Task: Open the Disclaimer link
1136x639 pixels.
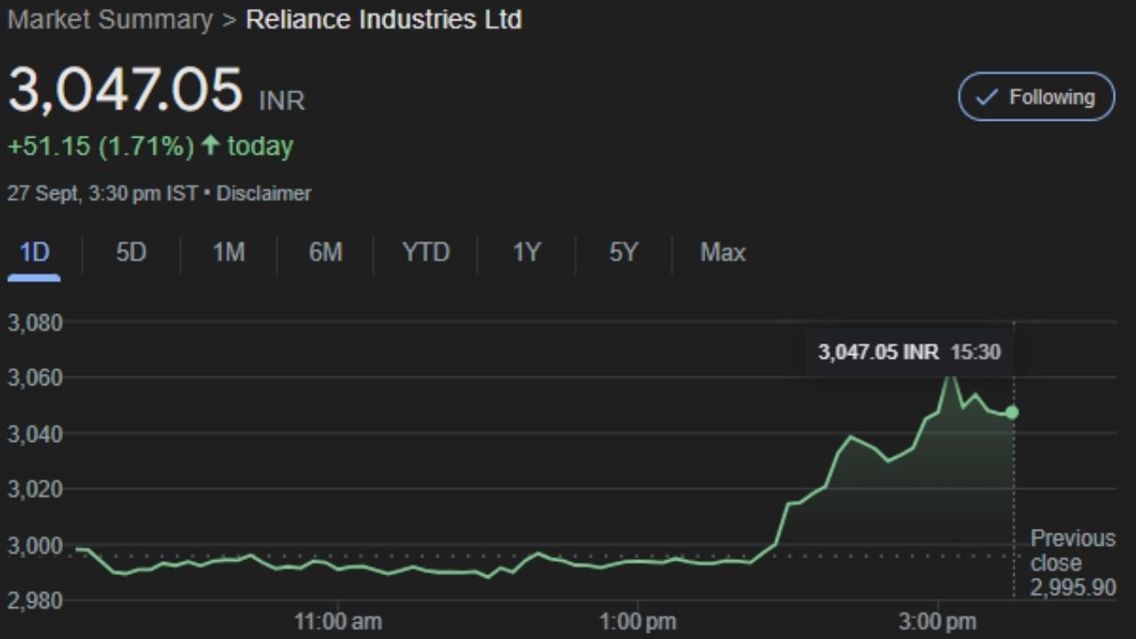Action: [x=264, y=193]
